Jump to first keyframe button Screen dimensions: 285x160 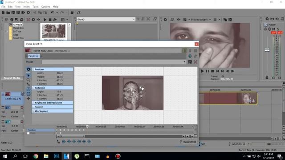coord(64,142)
